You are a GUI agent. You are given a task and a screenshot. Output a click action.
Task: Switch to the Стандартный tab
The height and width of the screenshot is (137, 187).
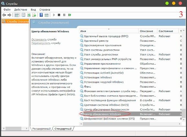point(63,129)
